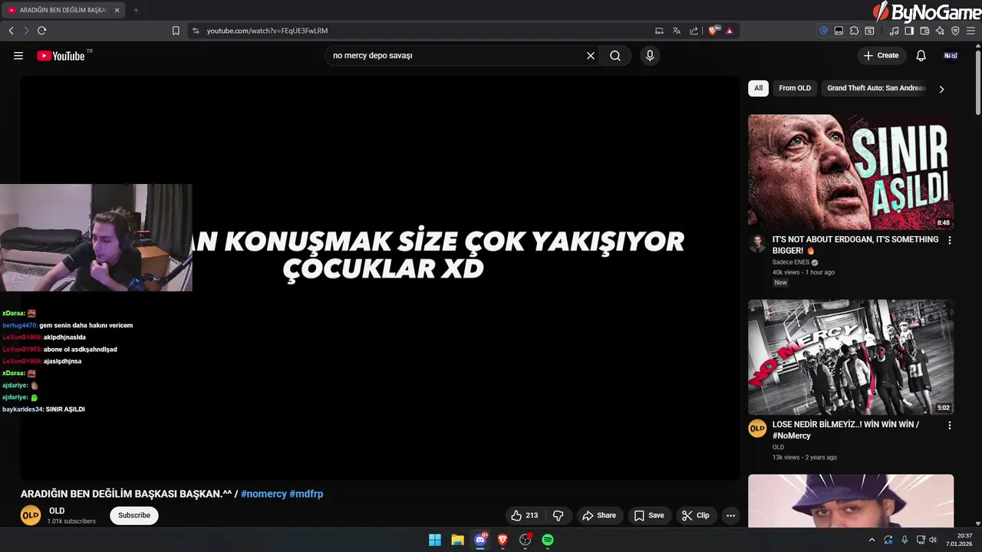
Task: Share the video
Action: pos(598,515)
